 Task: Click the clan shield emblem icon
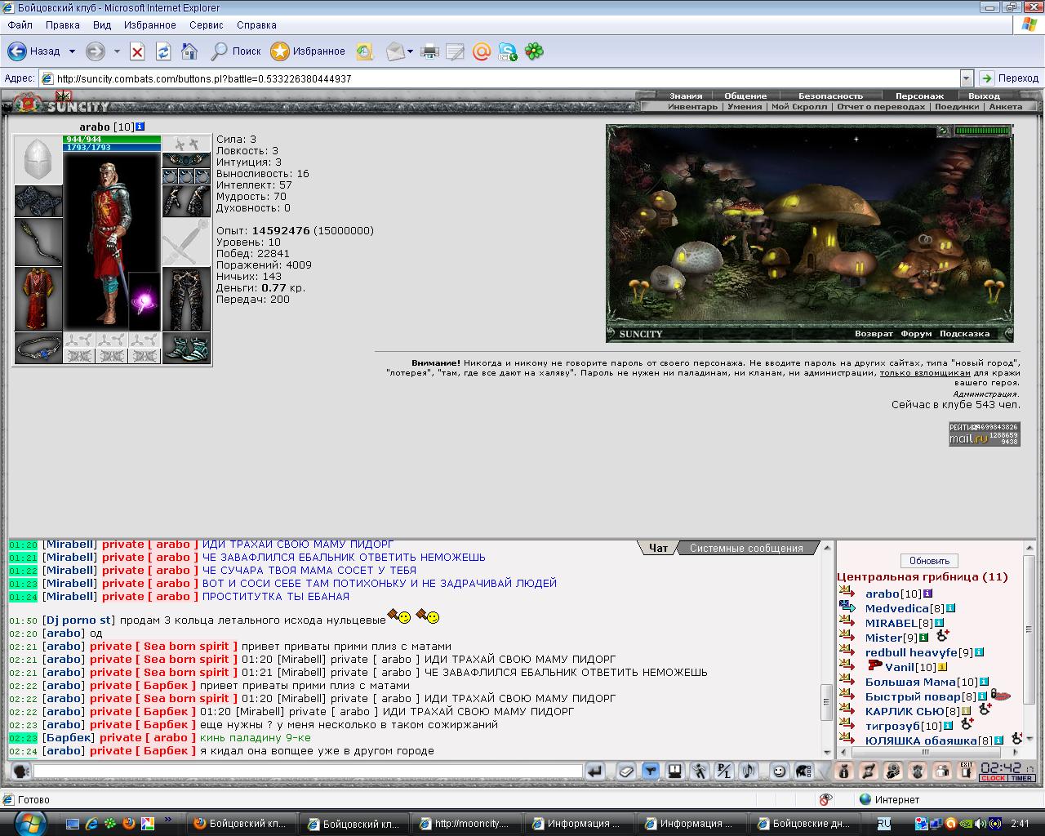[x=918, y=772]
